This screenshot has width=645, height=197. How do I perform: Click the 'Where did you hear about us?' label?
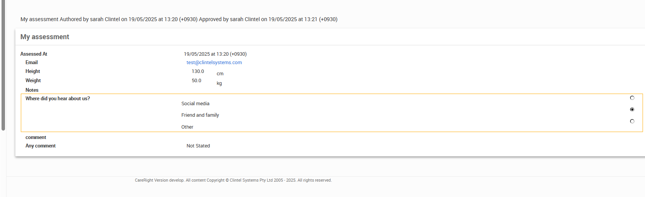click(x=58, y=99)
